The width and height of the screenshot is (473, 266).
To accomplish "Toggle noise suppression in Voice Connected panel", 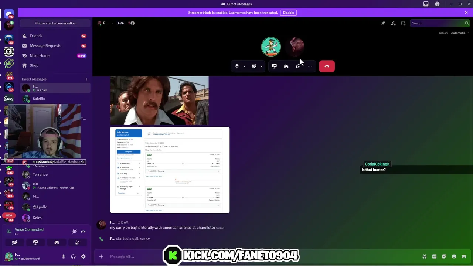I will 74,231.
